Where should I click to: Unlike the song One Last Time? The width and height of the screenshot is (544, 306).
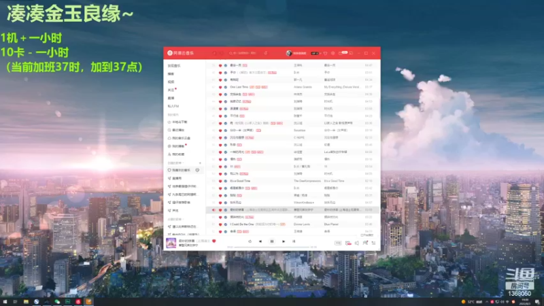click(220, 87)
